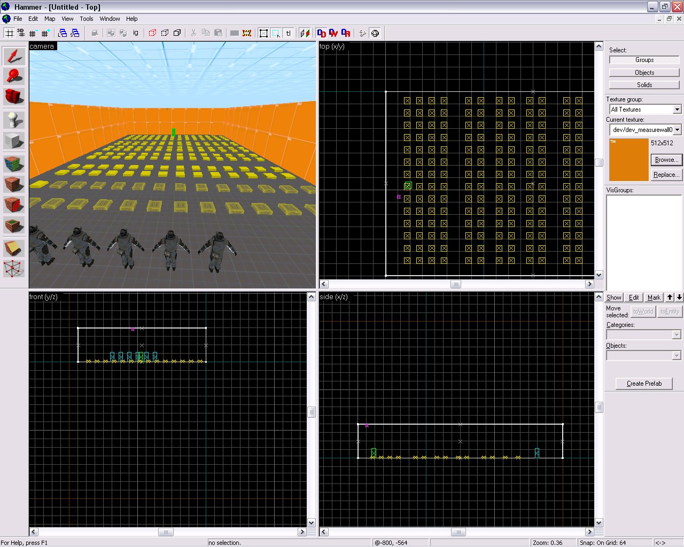Click the VisGroups Mark button

tap(654, 298)
